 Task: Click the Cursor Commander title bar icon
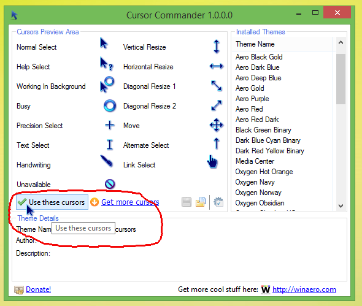pyautogui.click(x=14, y=15)
